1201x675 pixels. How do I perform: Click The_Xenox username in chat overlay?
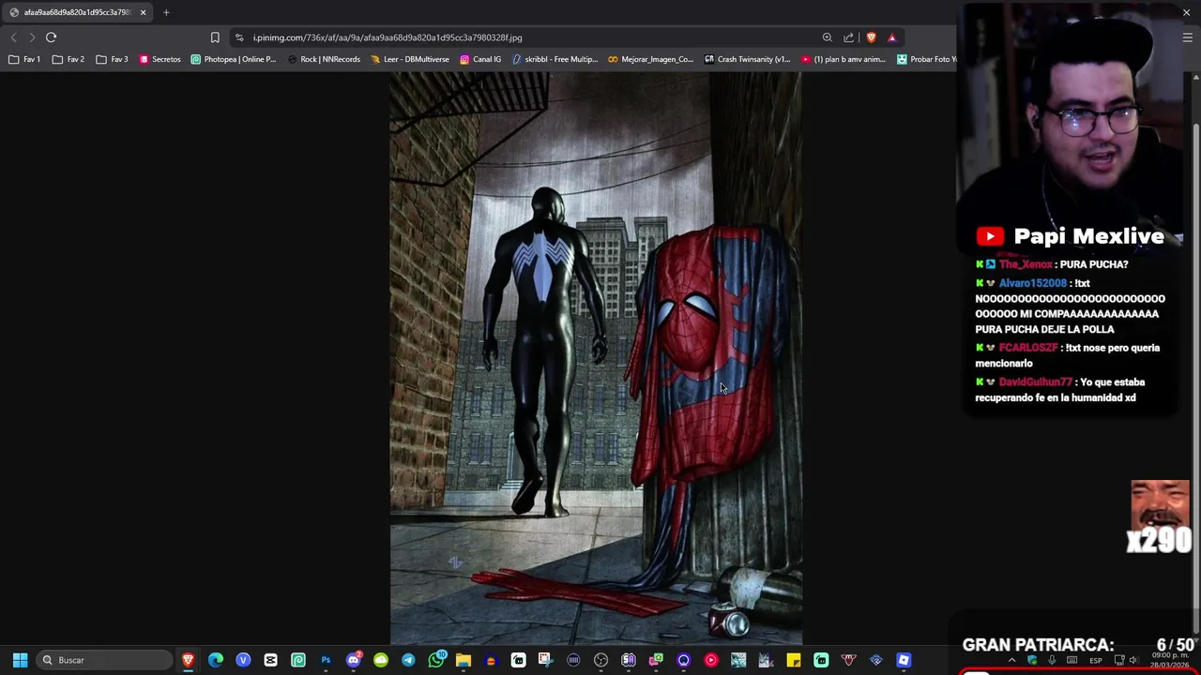point(1026,264)
